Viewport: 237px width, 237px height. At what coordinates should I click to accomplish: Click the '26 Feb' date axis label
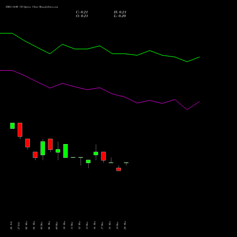[11, 225]
